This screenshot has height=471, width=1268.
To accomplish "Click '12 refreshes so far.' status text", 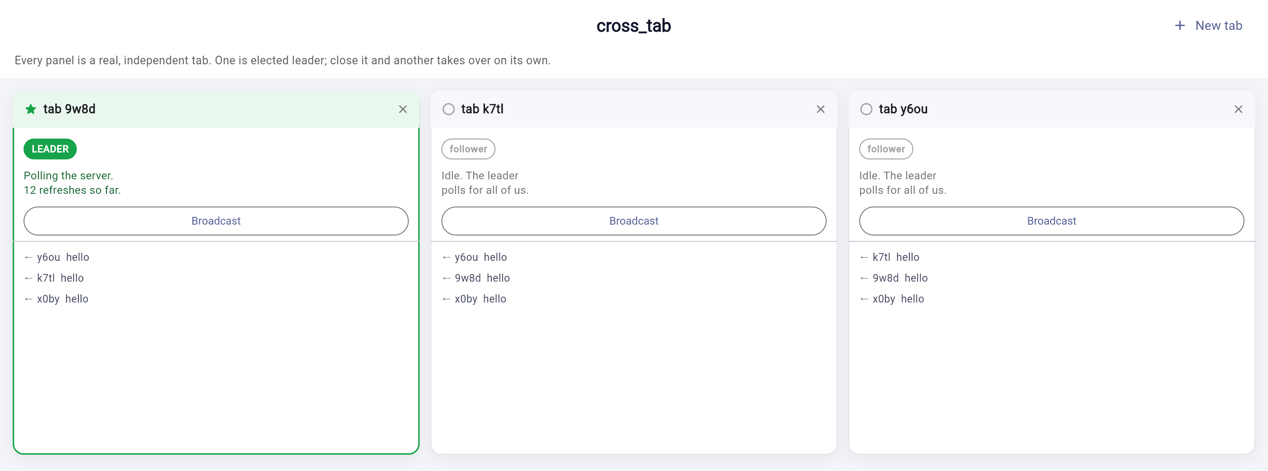I will (72, 190).
